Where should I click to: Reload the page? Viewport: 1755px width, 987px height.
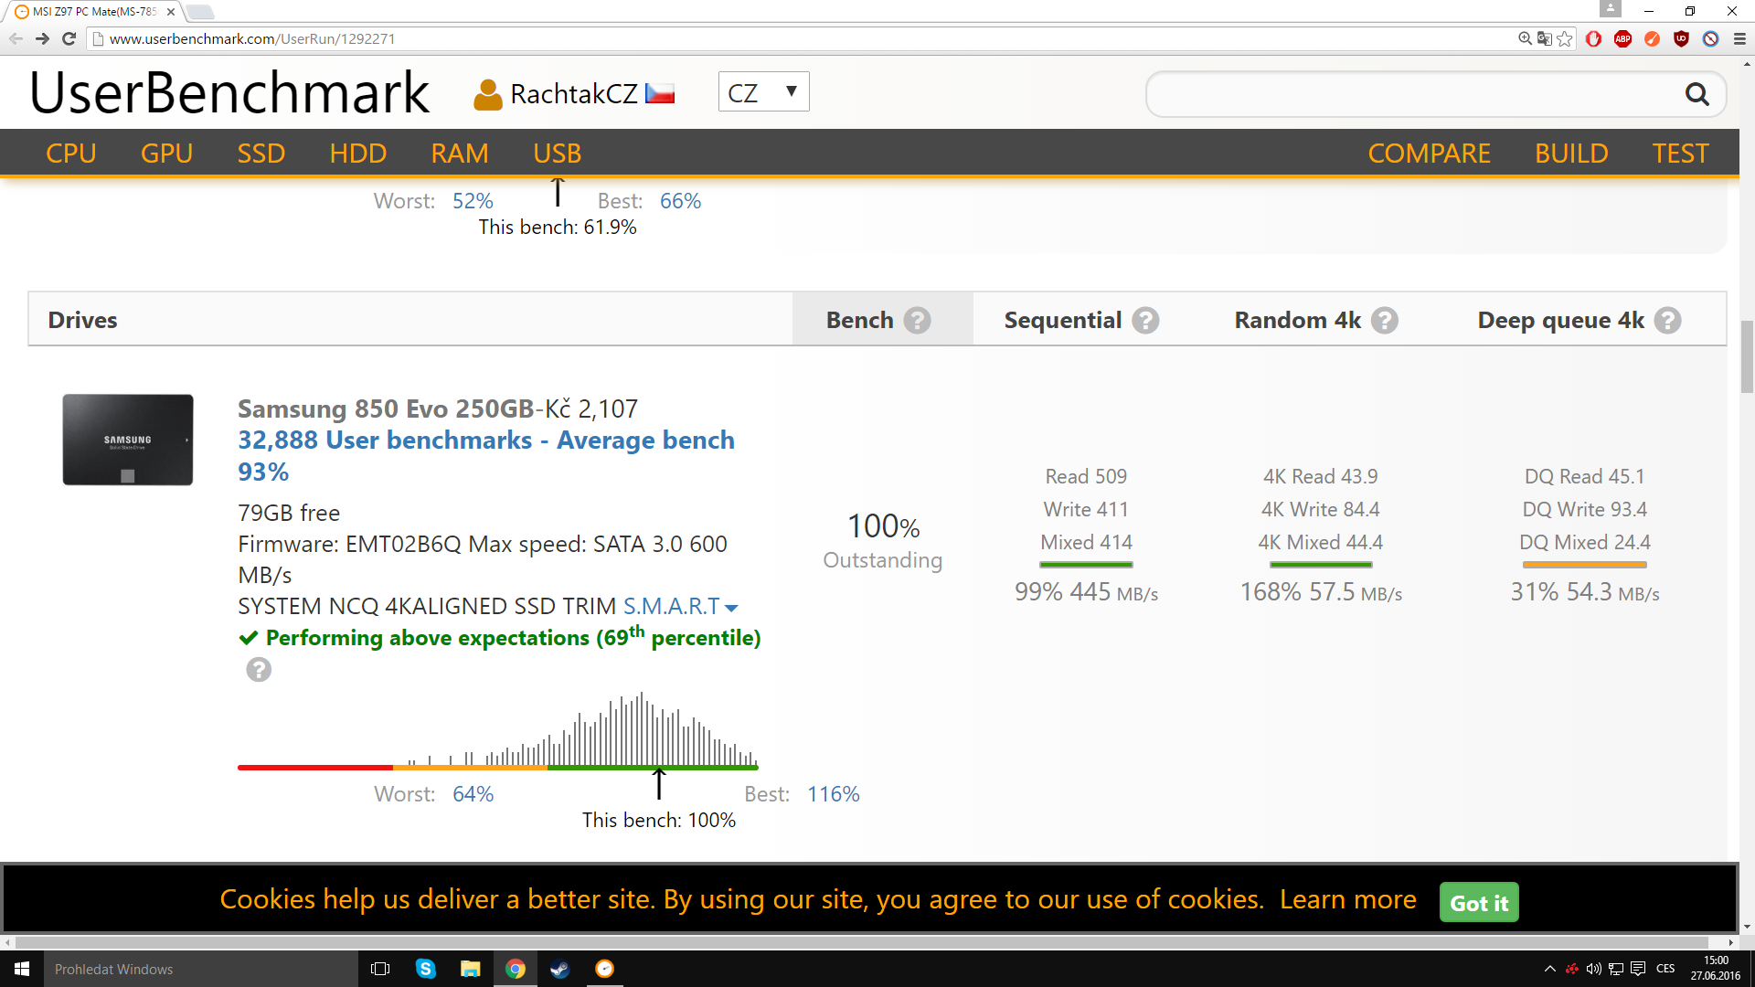69,38
